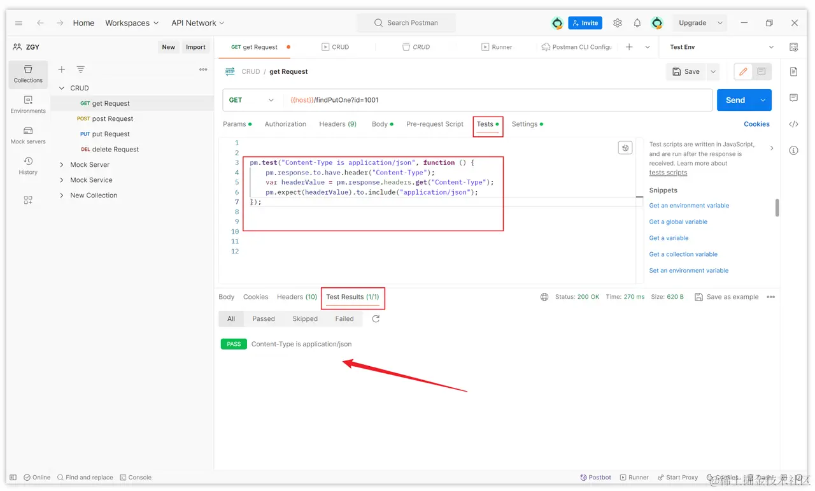The width and height of the screenshot is (815, 491).
Task: Switch to the Headers (9) tab
Action: pos(337,124)
